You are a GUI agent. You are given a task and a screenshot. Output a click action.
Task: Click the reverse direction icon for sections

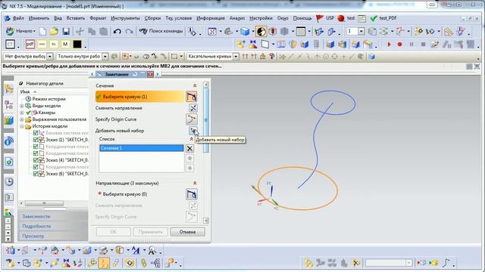click(x=193, y=108)
